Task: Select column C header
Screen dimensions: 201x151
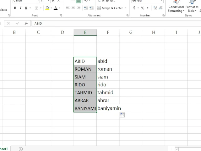Action: click(38, 32)
